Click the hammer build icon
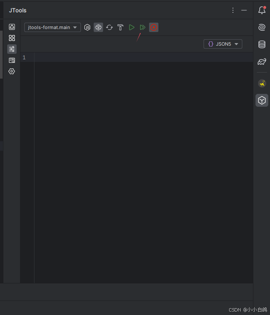This screenshot has width=270, height=315. (x=121, y=27)
